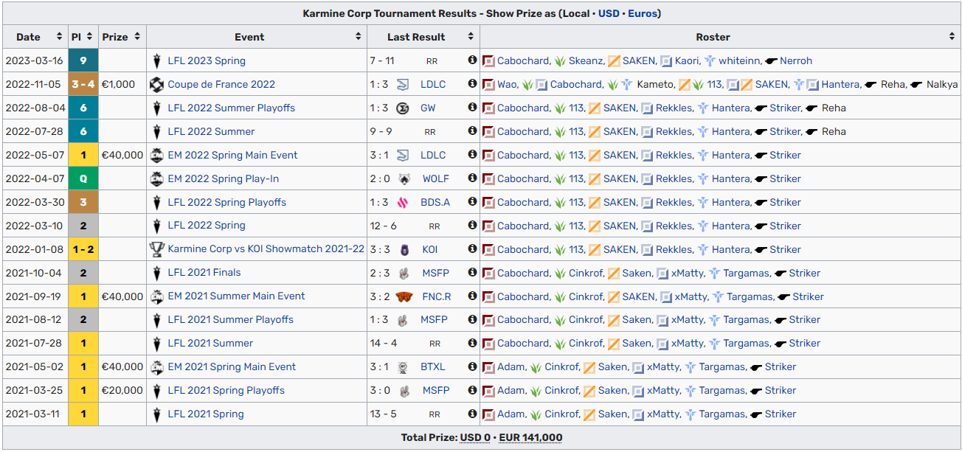Open Targamas in LFL 2021 Finals row
The width and height of the screenshot is (962, 452).
(747, 273)
